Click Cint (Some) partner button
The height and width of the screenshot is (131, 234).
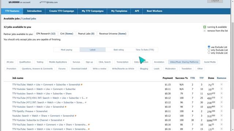[x=67, y=34]
